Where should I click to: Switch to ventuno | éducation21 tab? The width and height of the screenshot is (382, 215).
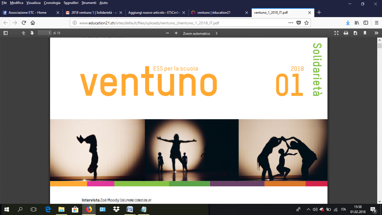click(220, 13)
